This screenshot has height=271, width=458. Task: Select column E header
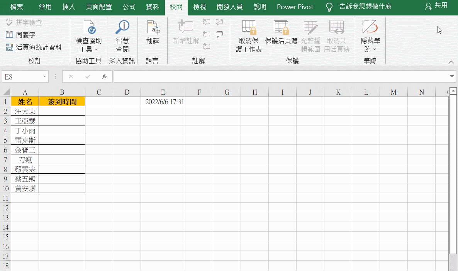163,92
